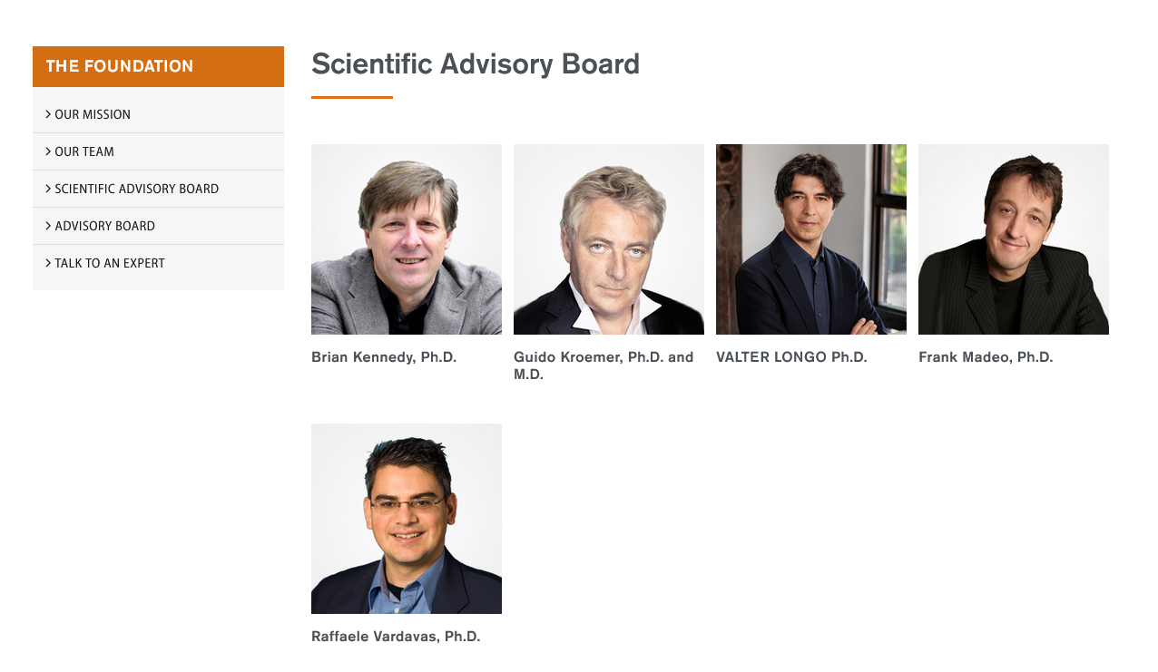Click the orange The Foundation sidebar header
This screenshot has height=672, width=1158.
coord(158,66)
